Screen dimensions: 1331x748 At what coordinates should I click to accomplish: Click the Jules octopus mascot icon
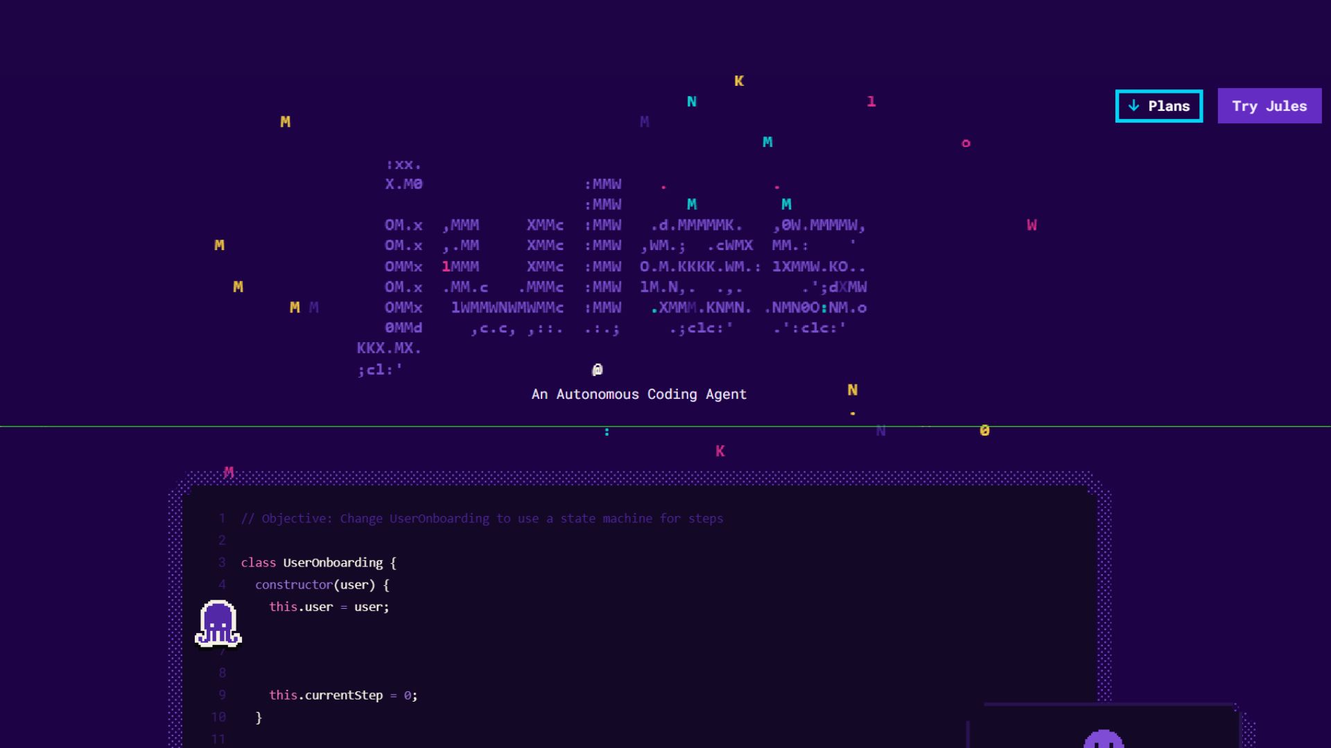click(x=218, y=623)
